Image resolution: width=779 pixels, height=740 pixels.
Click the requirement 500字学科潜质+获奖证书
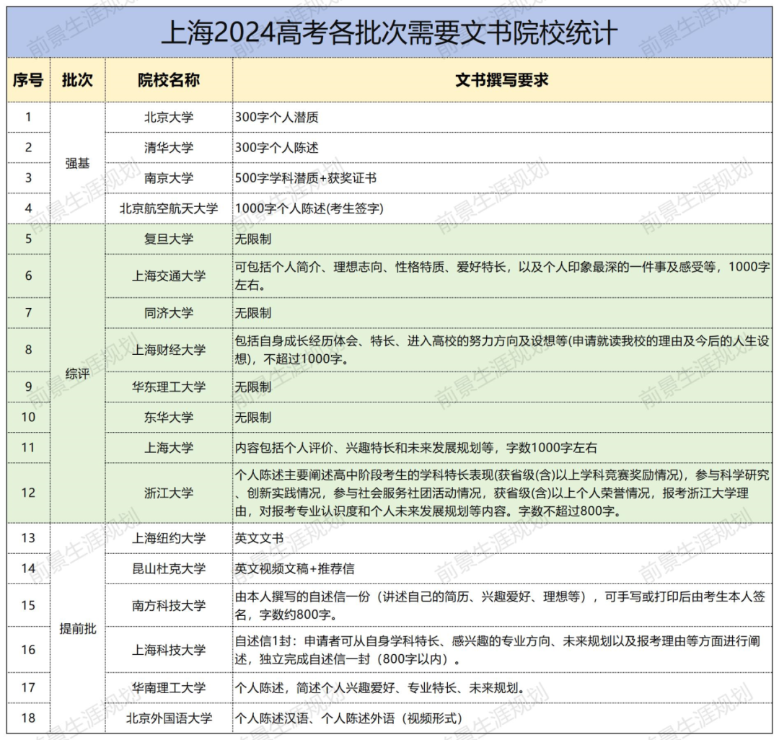point(306,178)
